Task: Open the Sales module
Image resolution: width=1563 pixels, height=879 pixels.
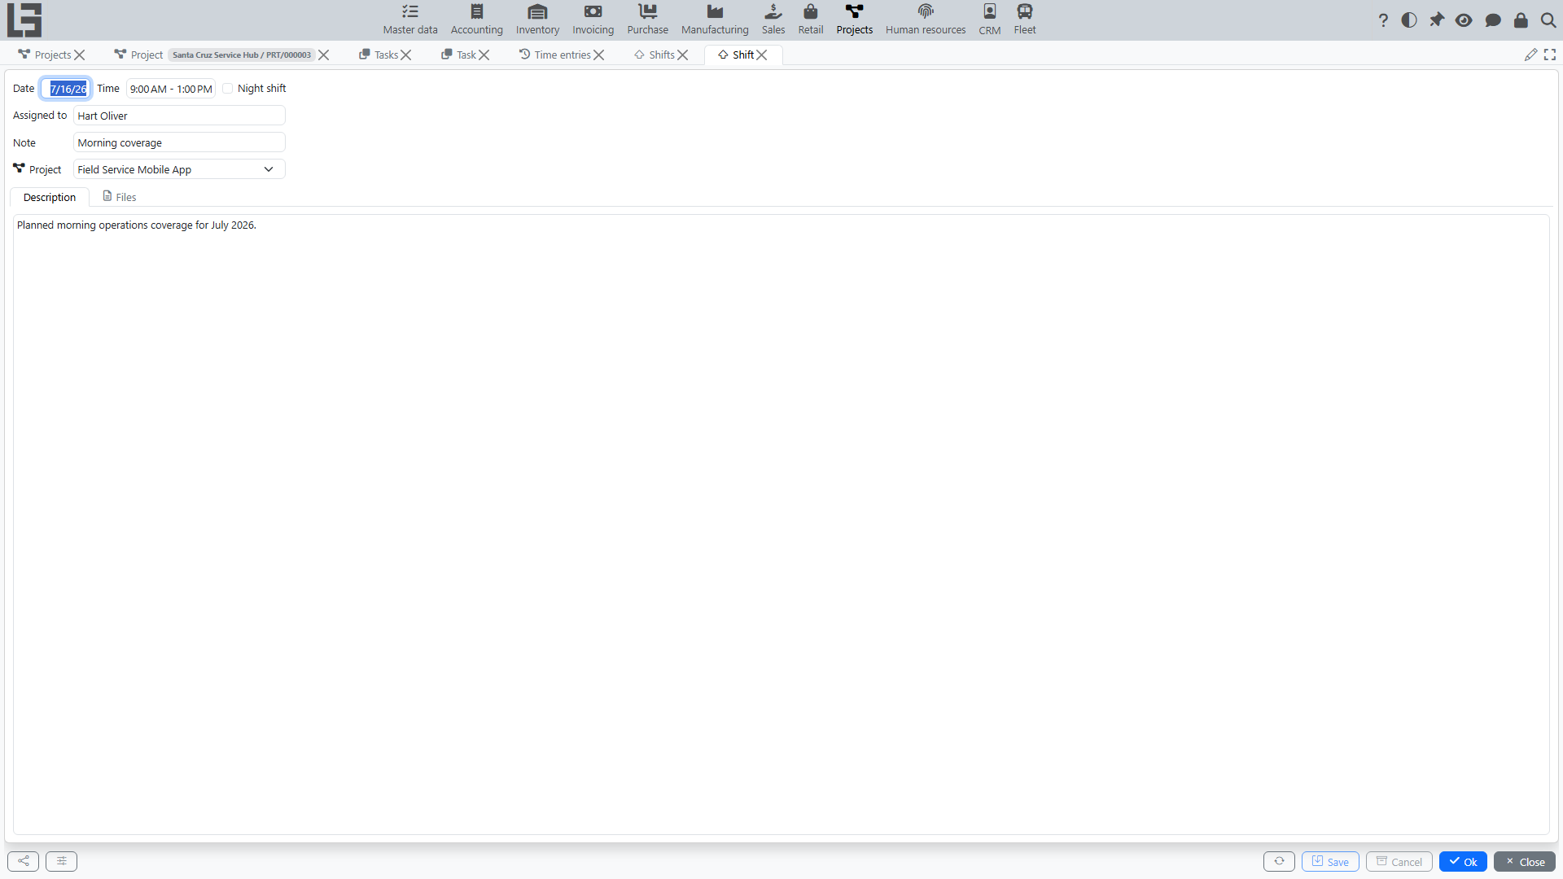Action: point(773,20)
